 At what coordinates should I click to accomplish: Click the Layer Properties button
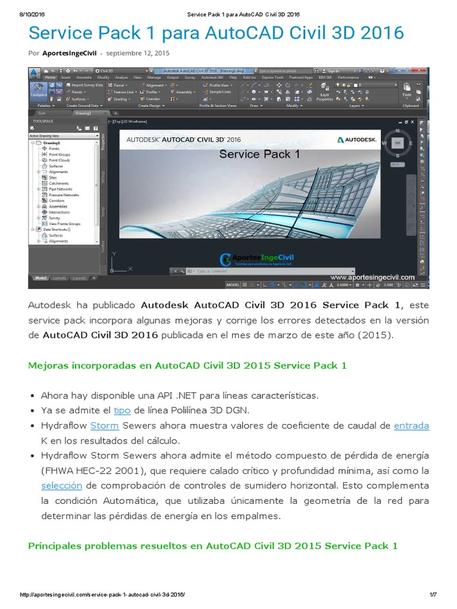coord(324,93)
